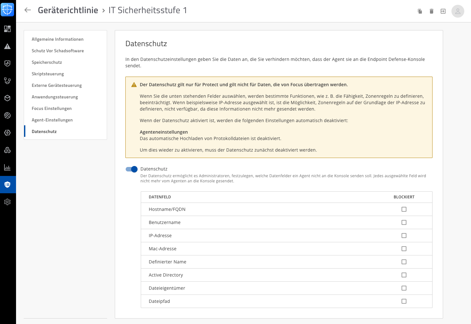This screenshot has height=324, width=471.
Task: Delete policy using the trash icon
Action: pyautogui.click(x=431, y=11)
